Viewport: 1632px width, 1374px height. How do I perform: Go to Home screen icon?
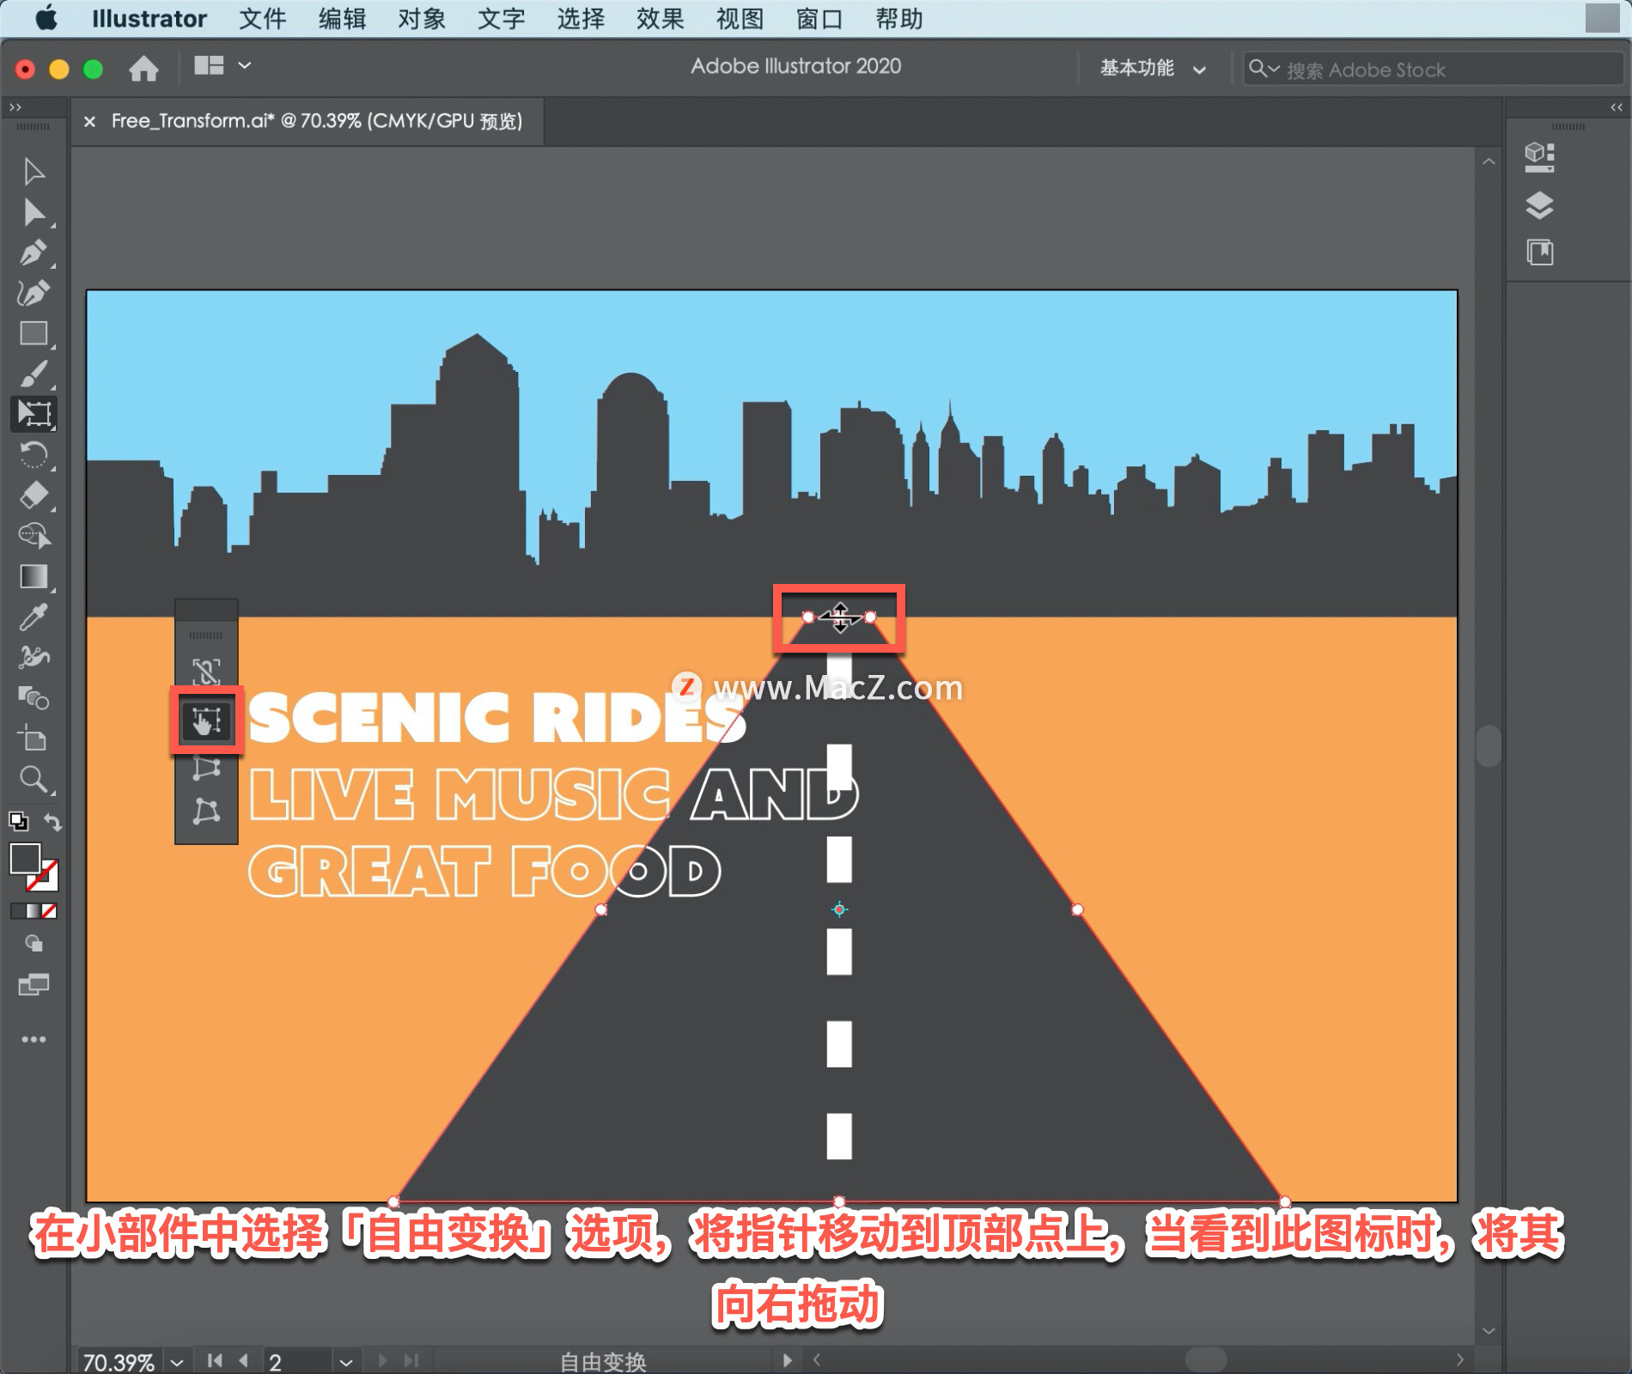click(143, 68)
